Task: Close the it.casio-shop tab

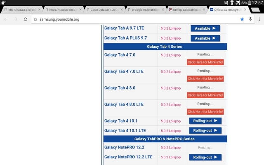Action: point(80,9)
